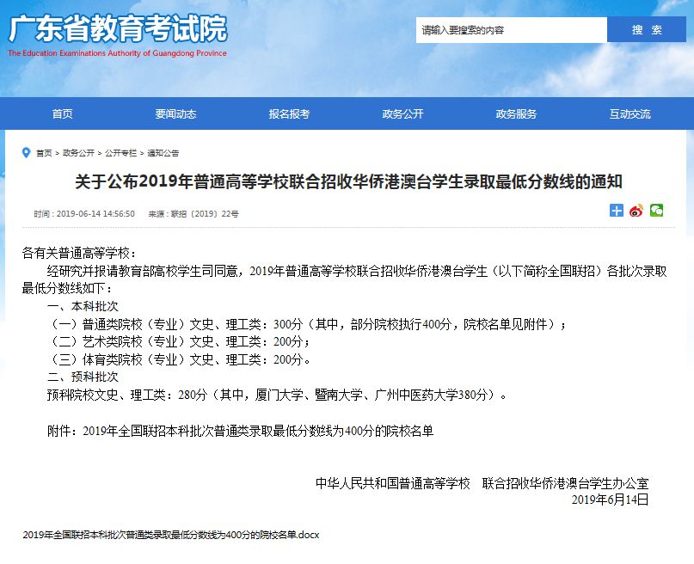Click the source text 联招〔2019〕22号
The image size is (694, 564).
tap(205, 214)
